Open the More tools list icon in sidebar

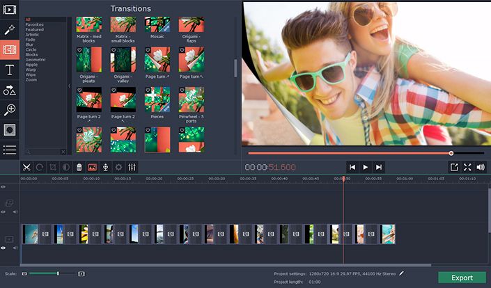point(10,149)
